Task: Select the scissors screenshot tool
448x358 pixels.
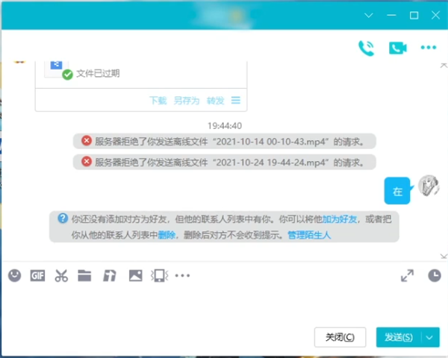Action: coord(61,275)
